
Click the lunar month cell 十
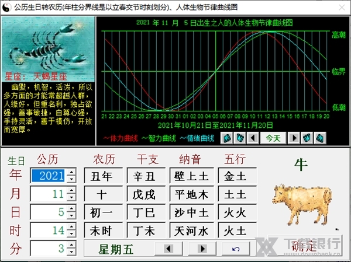(x=103, y=194)
